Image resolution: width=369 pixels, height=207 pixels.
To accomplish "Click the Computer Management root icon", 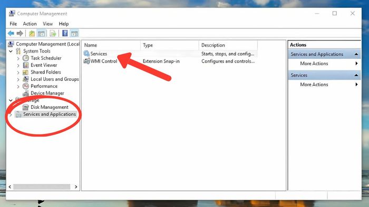I will 11,44.
